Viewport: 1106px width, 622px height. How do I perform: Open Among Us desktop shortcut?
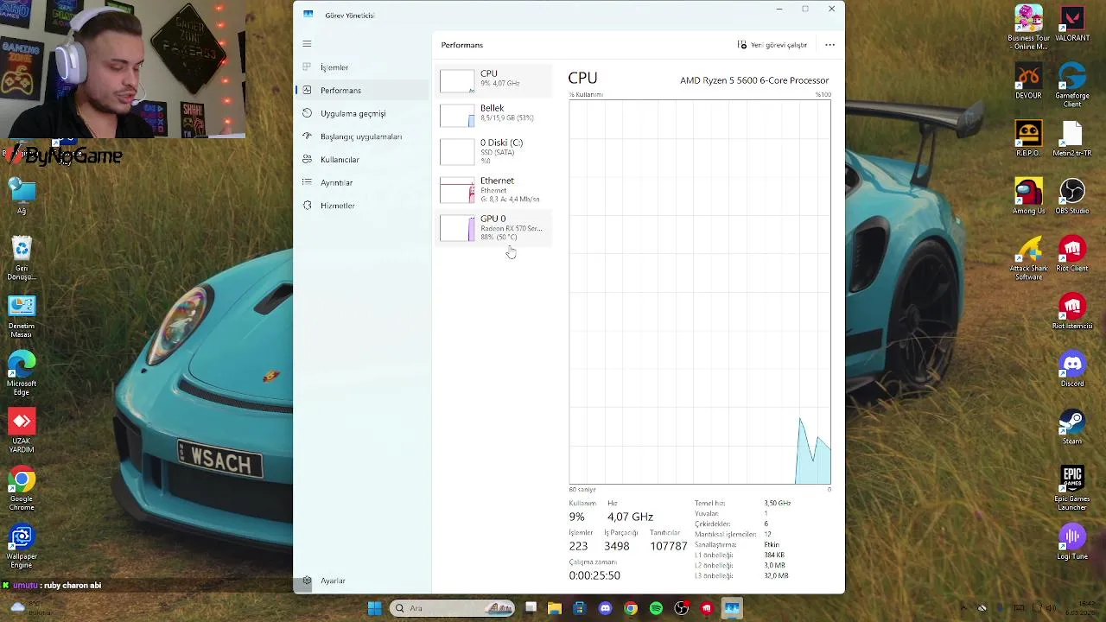[x=1028, y=196]
